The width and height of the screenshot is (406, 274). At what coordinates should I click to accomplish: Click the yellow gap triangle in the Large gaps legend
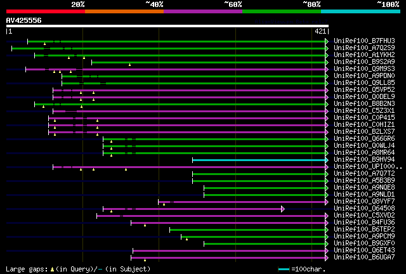point(52,270)
